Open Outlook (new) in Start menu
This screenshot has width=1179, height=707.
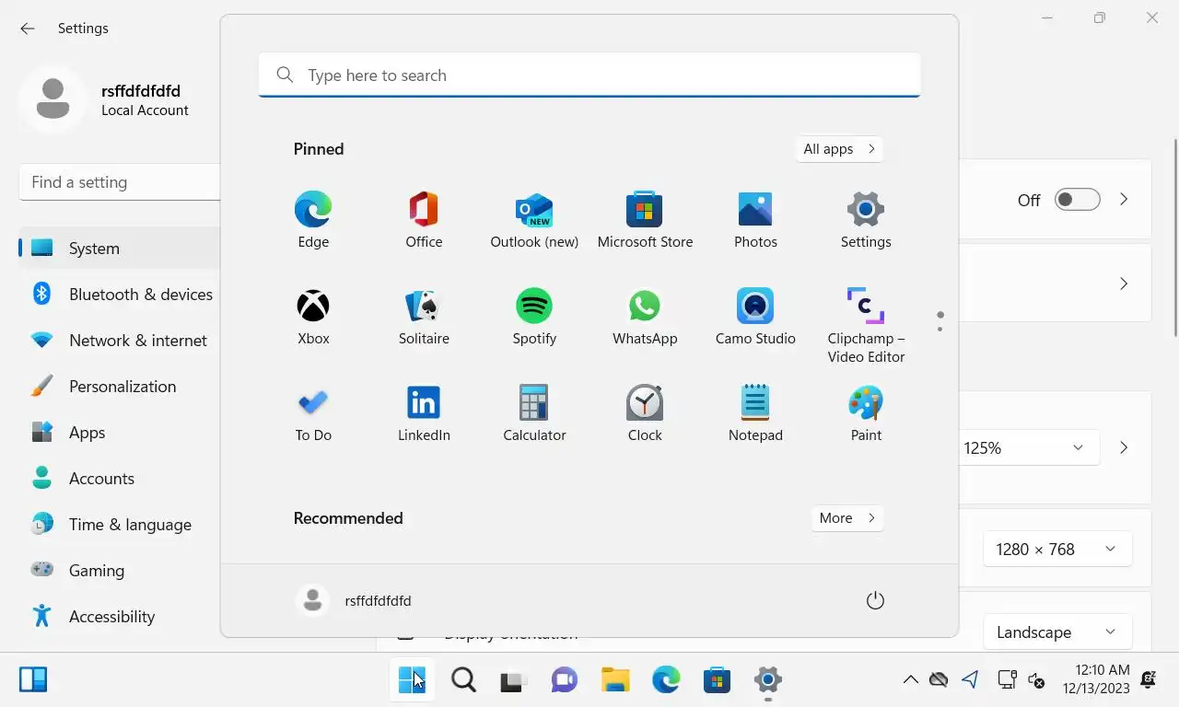[534, 220]
